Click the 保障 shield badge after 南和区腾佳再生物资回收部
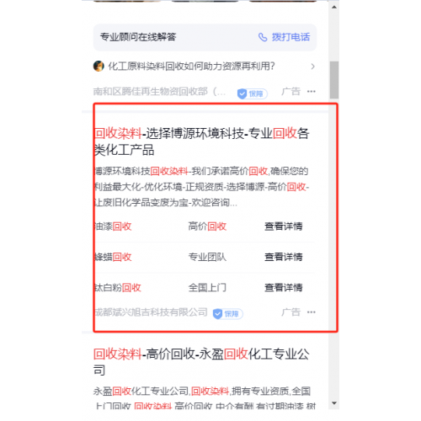The height and width of the screenshot is (421, 421). tap(252, 93)
